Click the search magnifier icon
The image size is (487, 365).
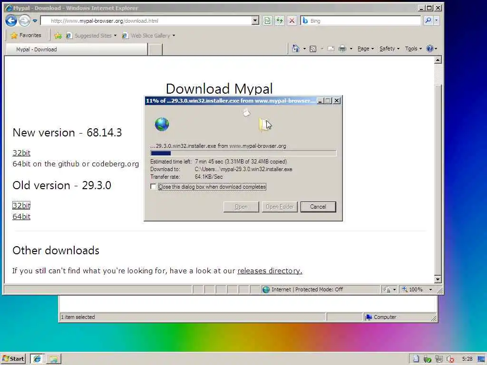[428, 20]
